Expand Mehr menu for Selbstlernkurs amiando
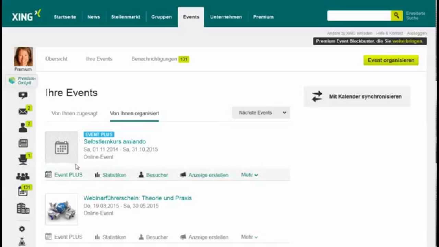Image resolution: width=439 pixels, height=247 pixels. pos(249,175)
